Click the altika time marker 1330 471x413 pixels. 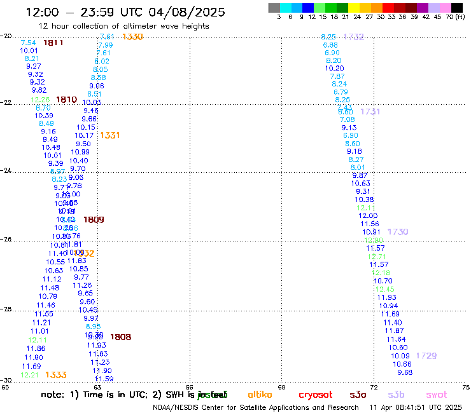[x=132, y=37]
